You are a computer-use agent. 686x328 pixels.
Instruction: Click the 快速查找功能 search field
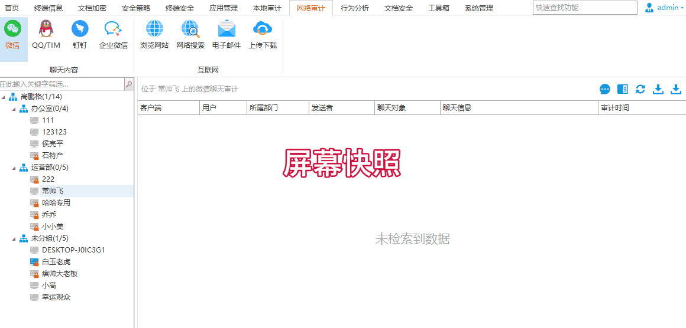[x=584, y=8]
